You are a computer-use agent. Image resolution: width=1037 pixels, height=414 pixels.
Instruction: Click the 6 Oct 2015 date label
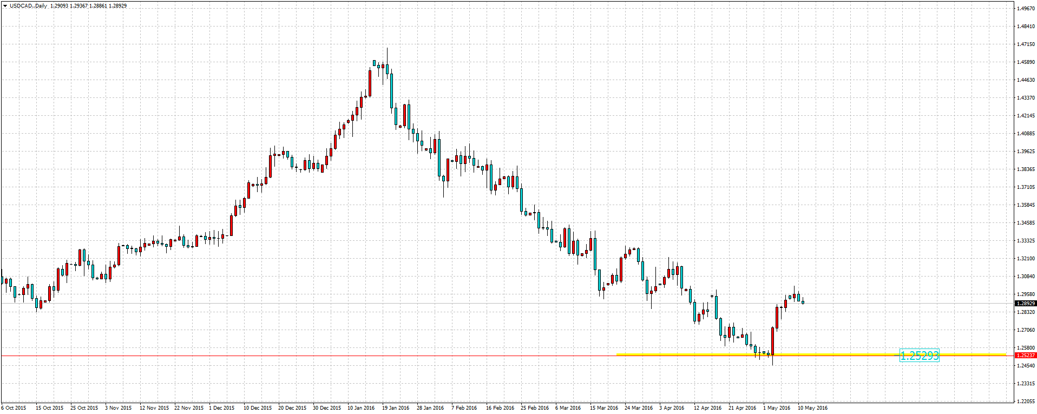14,408
